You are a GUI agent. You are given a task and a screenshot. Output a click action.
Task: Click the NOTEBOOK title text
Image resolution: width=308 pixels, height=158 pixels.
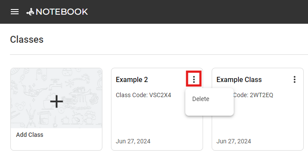tap(62, 12)
